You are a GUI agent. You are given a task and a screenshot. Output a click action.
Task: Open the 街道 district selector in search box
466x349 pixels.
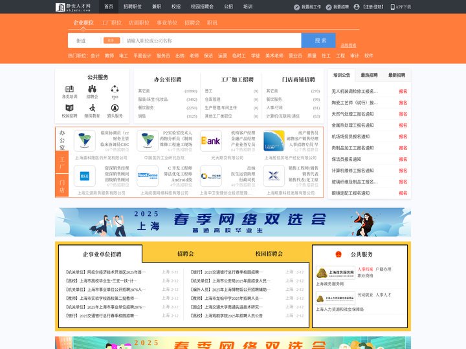pyautogui.click(x=81, y=41)
